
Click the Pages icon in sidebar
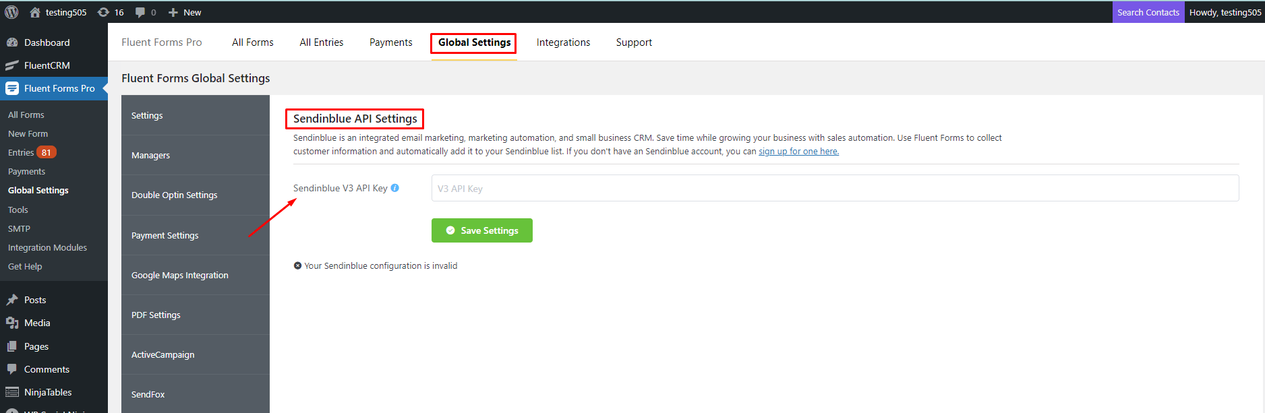(x=12, y=346)
